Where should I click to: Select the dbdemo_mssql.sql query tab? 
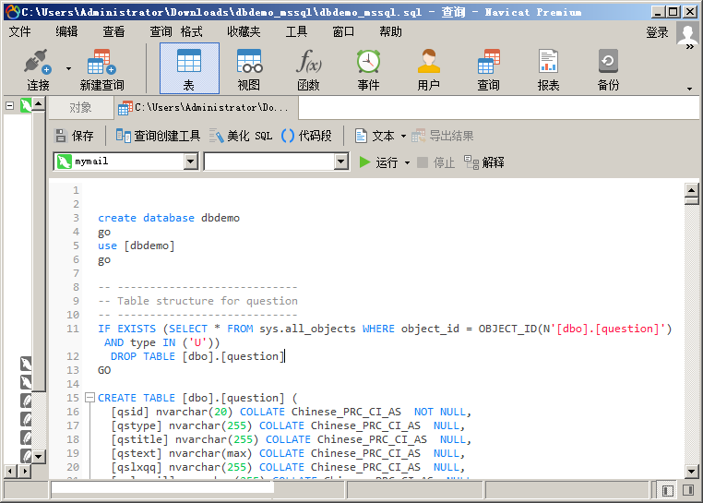click(x=206, y=108)
